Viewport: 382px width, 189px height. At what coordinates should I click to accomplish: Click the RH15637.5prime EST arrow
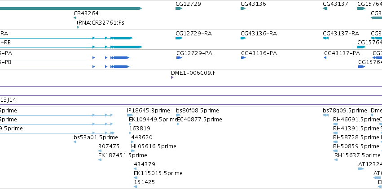336,160
